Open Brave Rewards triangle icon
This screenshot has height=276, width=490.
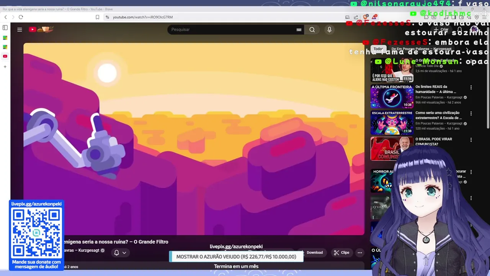point(374,17)
